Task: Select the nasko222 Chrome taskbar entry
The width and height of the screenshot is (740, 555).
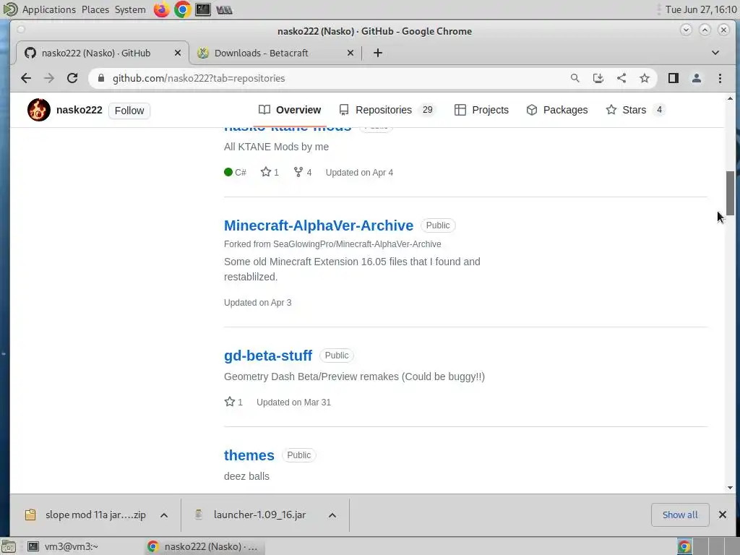Action: [205, 546]
